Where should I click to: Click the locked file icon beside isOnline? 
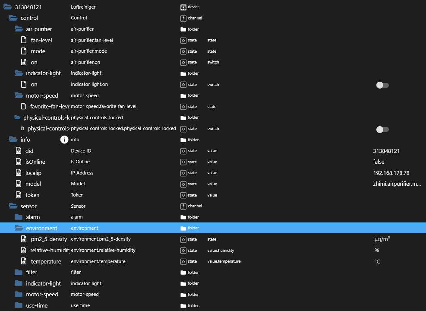coord(19,162)
